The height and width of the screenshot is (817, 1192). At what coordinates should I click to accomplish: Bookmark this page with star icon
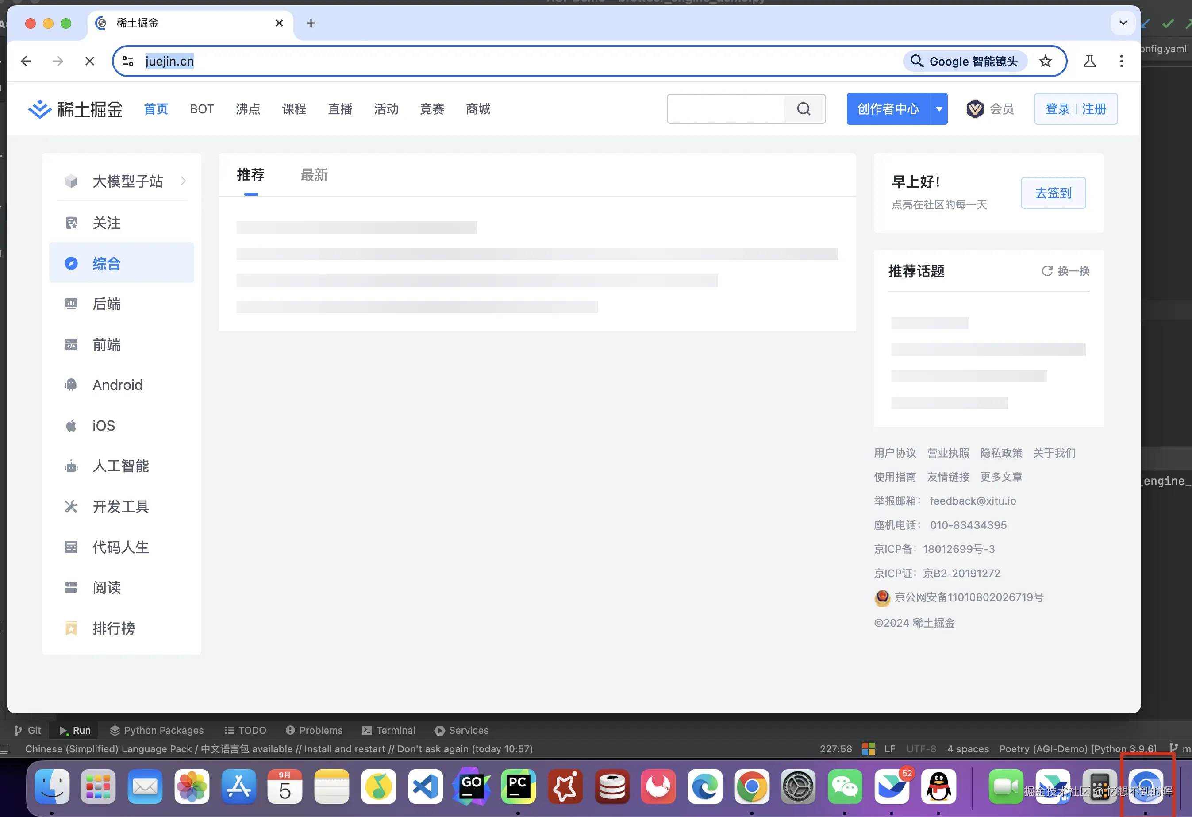(1045, 62)
